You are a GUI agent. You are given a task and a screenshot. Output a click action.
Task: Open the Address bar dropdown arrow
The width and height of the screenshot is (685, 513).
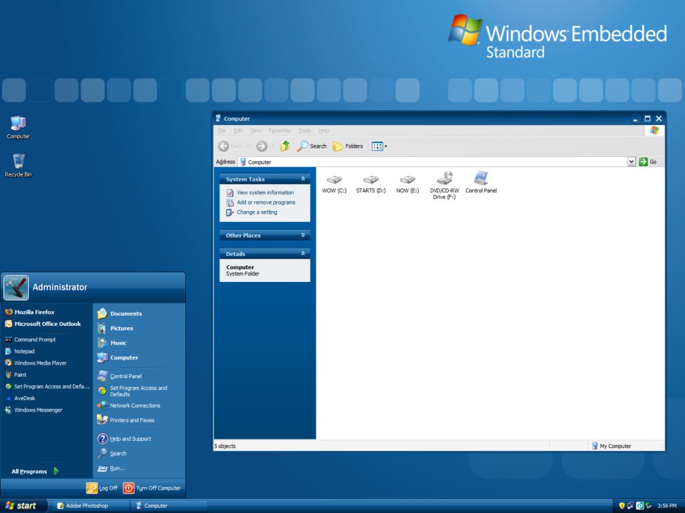pos(631,162)
